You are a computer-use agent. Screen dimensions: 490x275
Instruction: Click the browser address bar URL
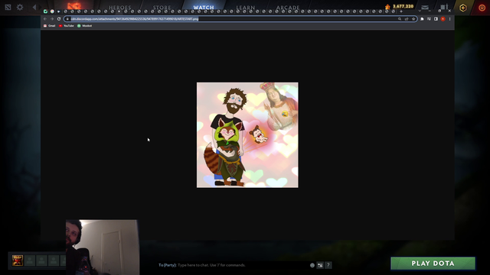point(135,19)
